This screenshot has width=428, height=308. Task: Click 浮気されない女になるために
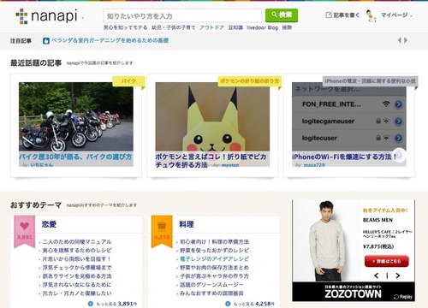tap(77, 285)
